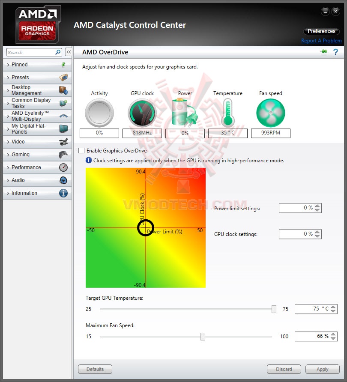The width and height of the screenshot is (347, 382).
Task: Expand the My Digital Flat-Panels section
Action: (37, 128)
